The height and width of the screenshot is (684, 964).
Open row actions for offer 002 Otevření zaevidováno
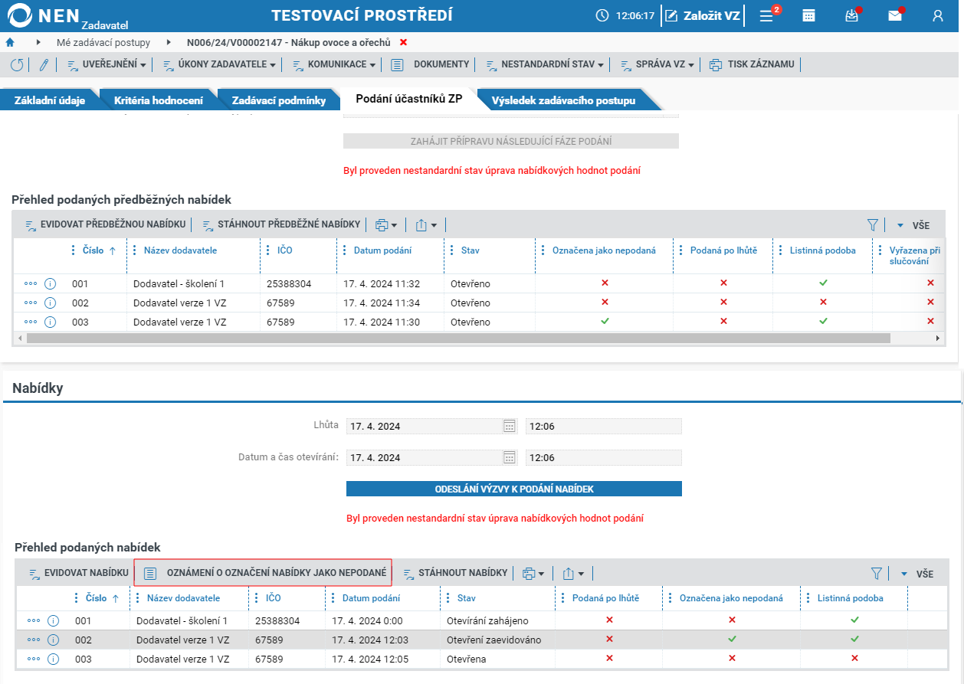point(34,640)
